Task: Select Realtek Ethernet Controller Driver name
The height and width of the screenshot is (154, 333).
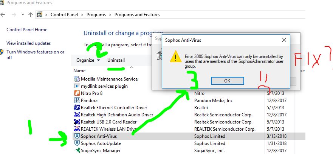Action: point(114,107)
